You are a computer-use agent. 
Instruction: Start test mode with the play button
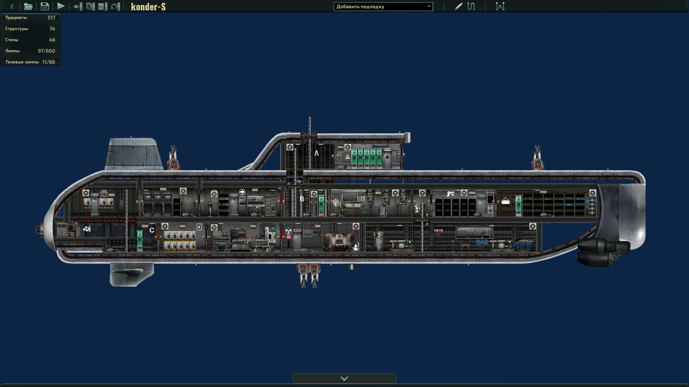coord(61,6)
